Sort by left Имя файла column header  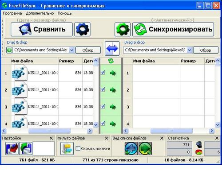tap(35, 61)
